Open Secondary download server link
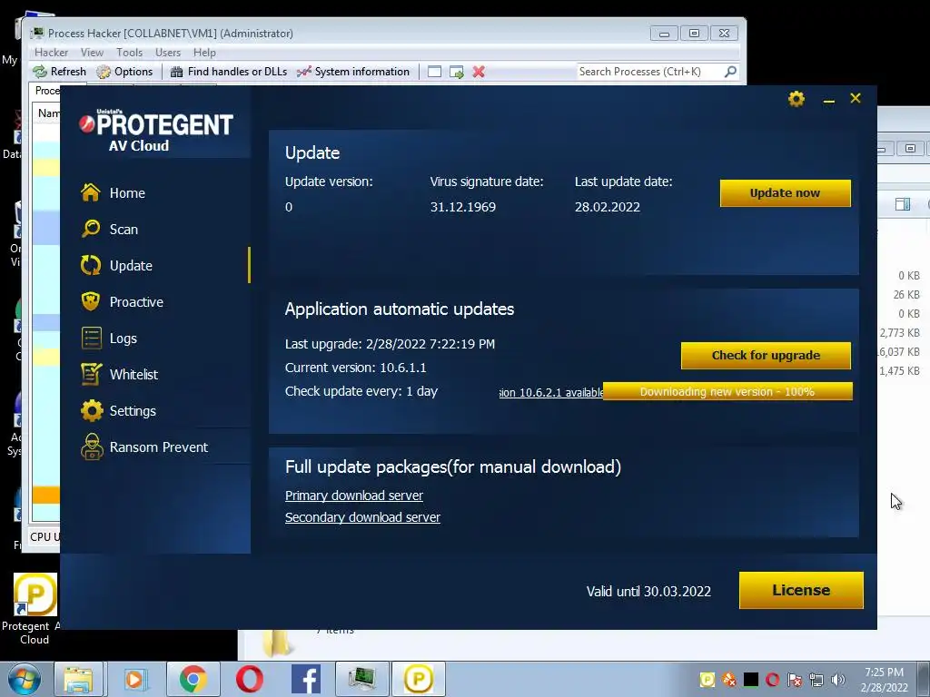The height and width of the screenshot is (697, 930). click(x=362, y=517)
